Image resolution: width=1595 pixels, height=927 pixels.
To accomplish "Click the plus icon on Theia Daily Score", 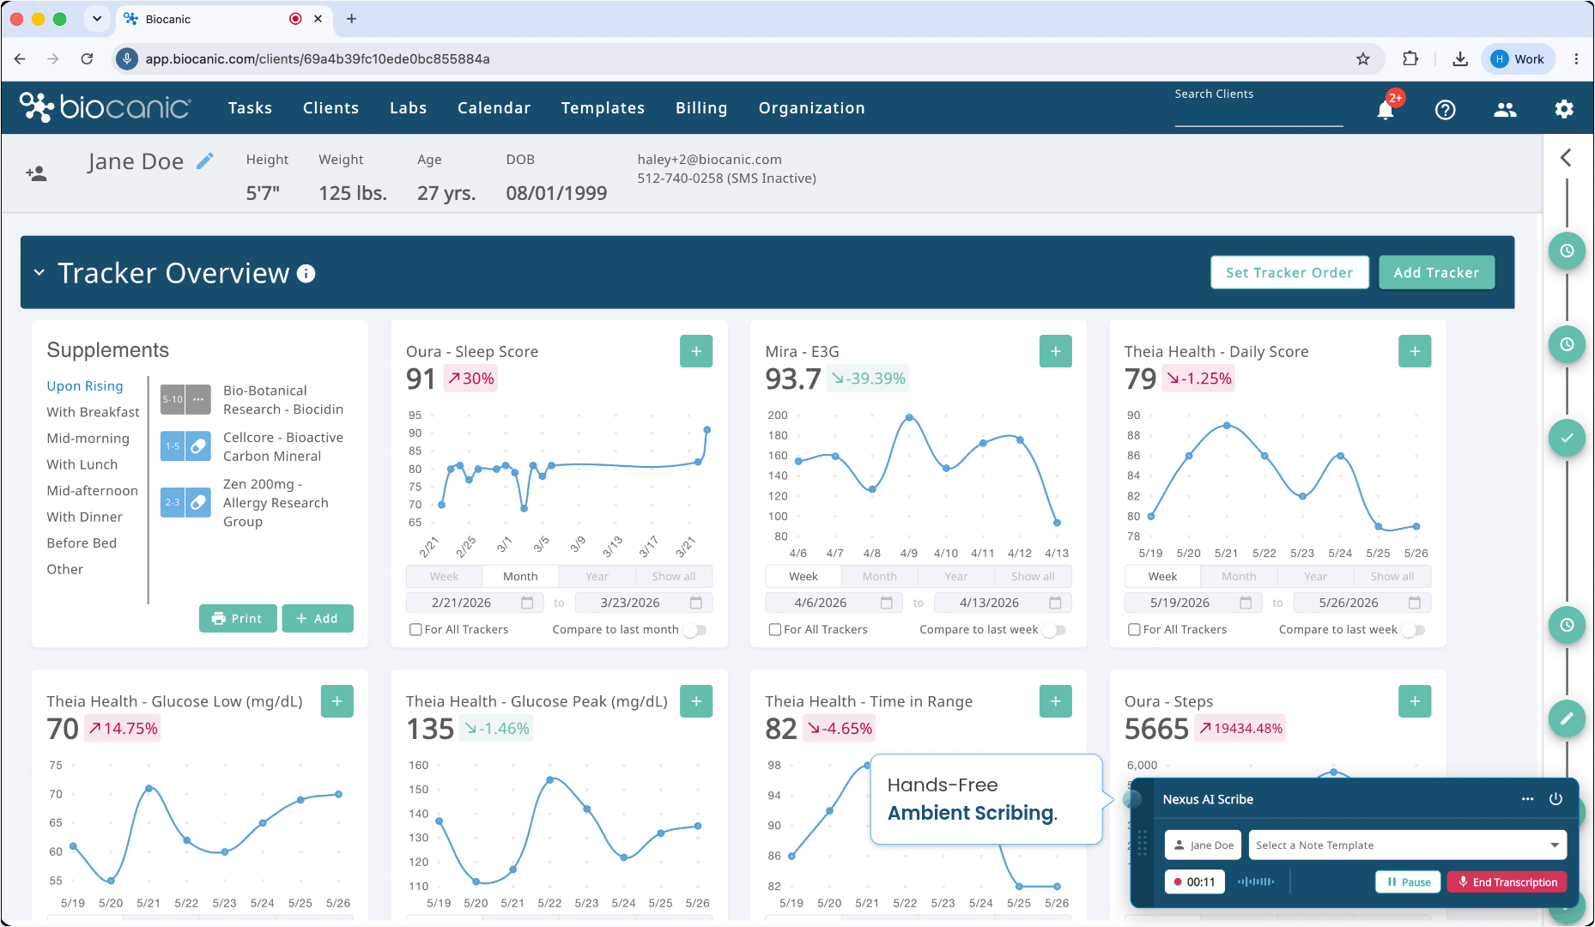I will coord(1415,351).
